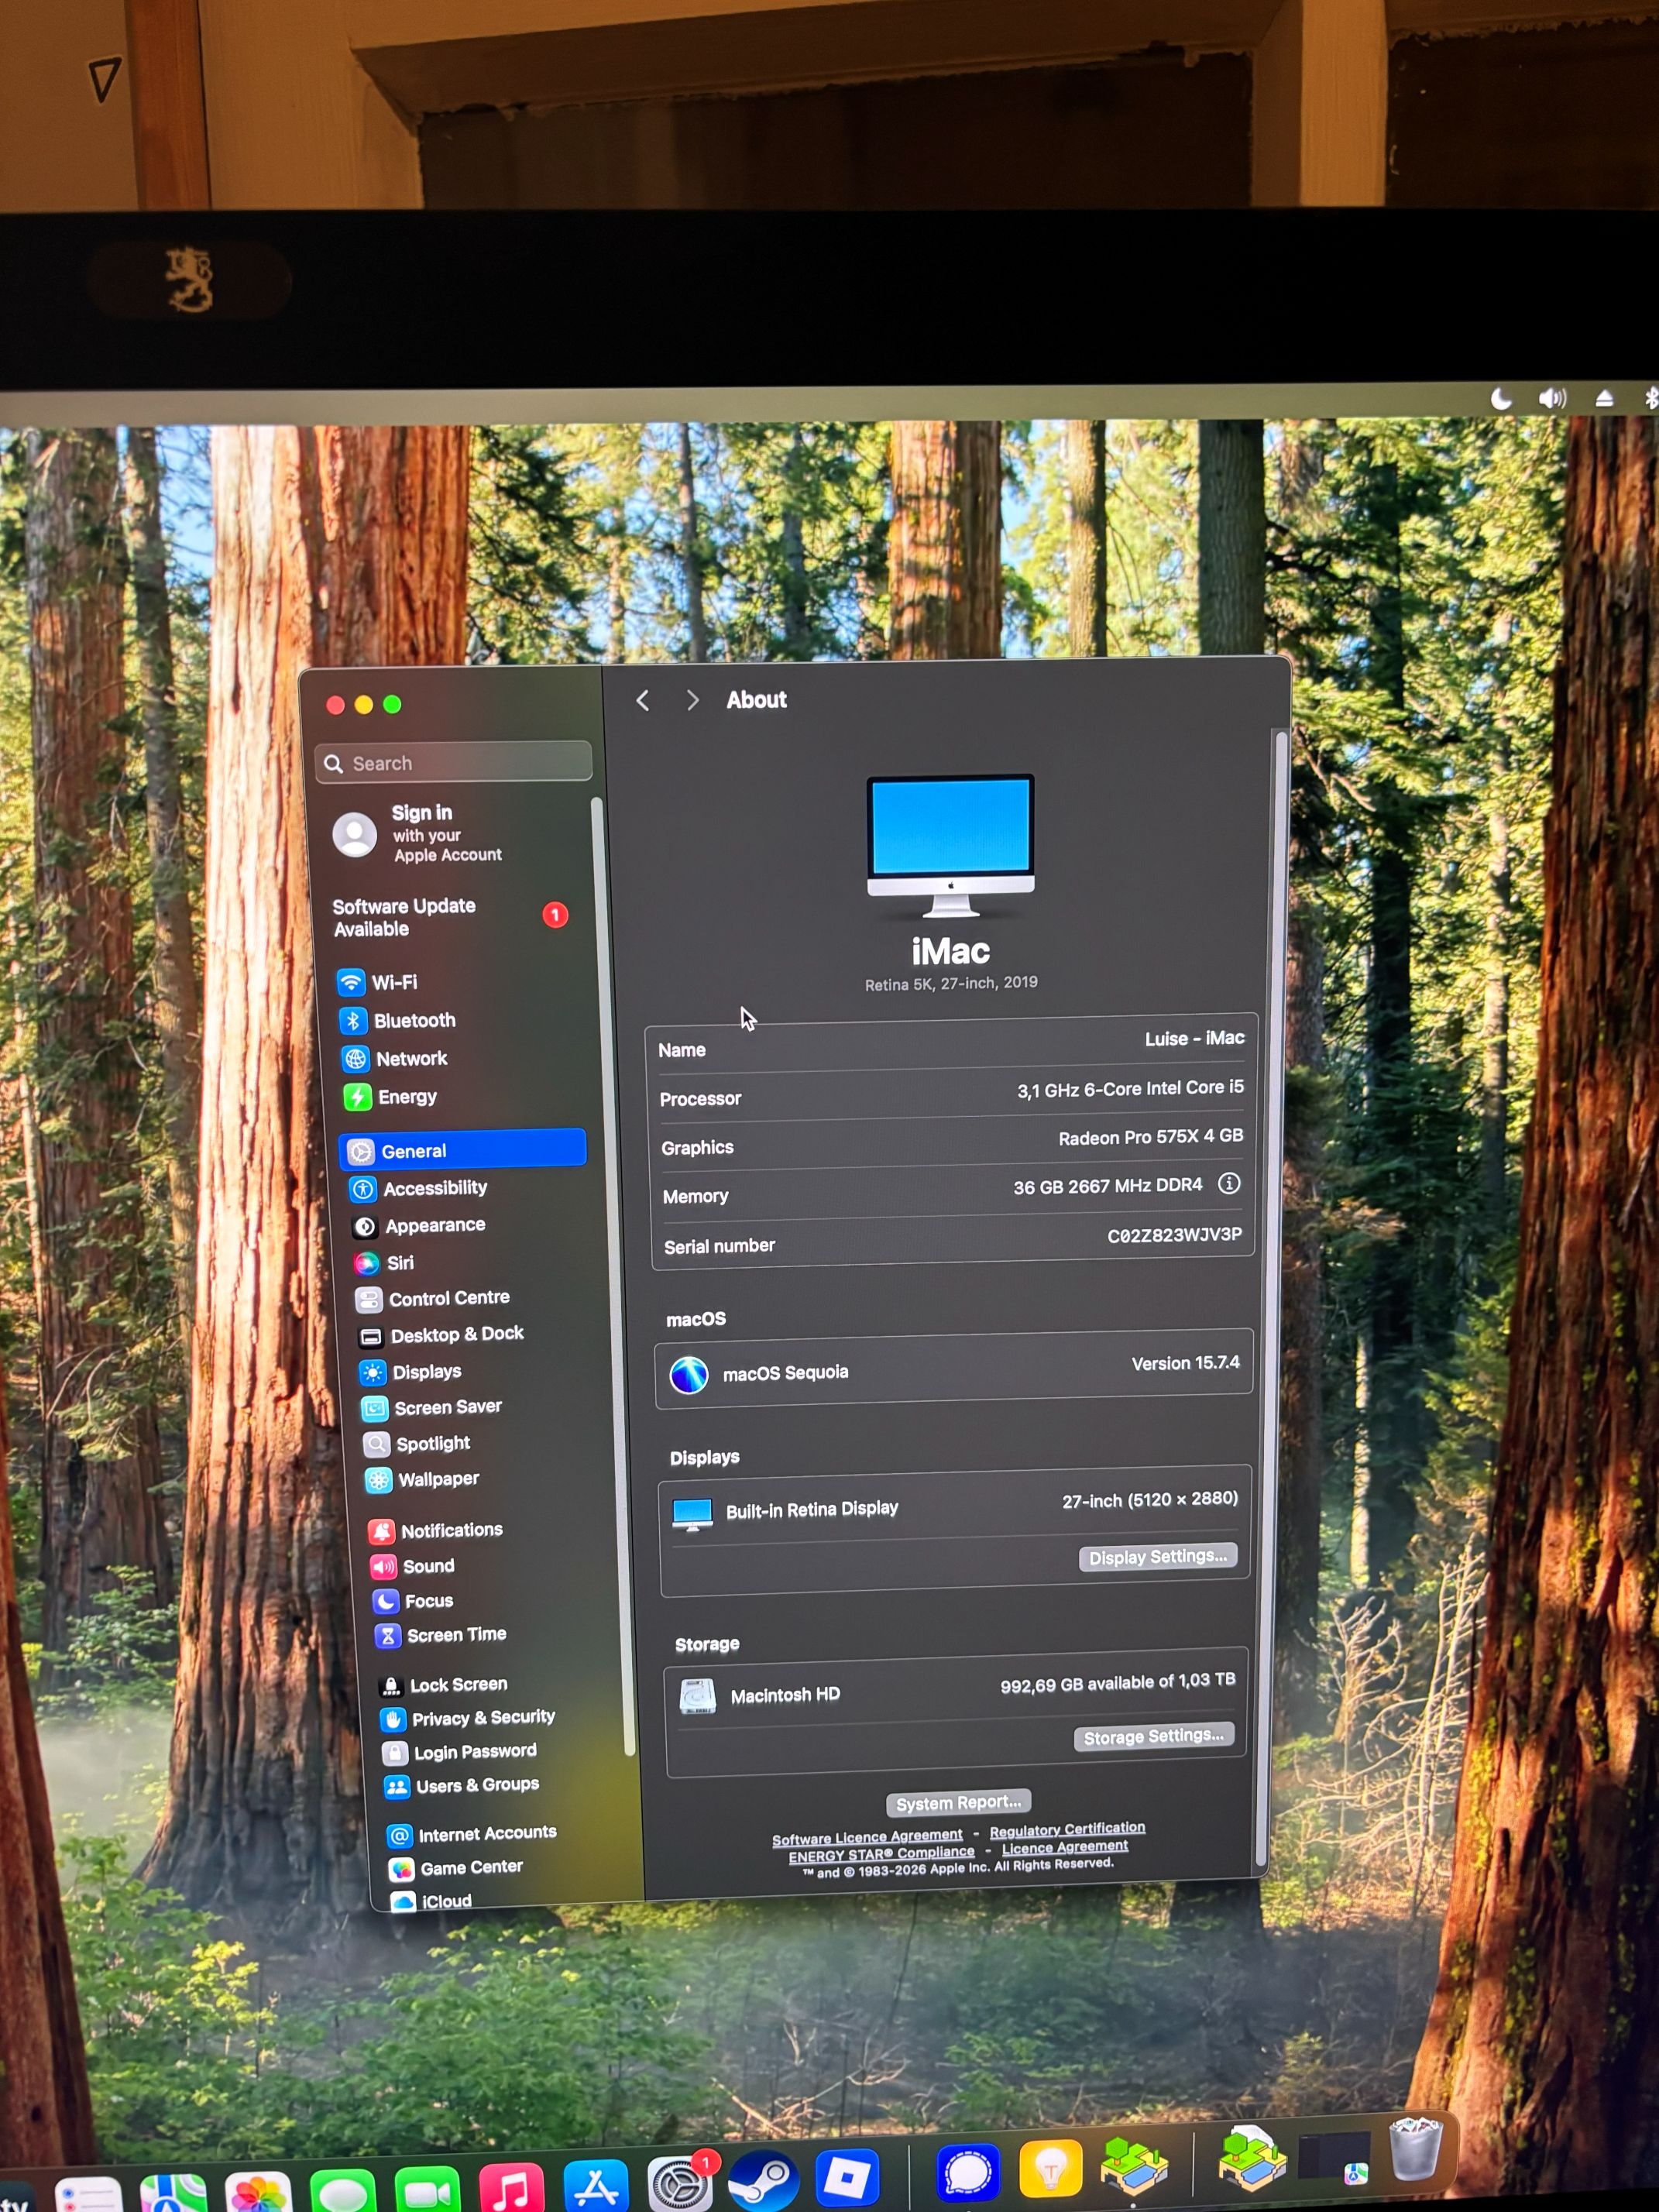The image size is (1659, 2212).
Task: Click the Search field in sidebar
Action: click(455, 763)
